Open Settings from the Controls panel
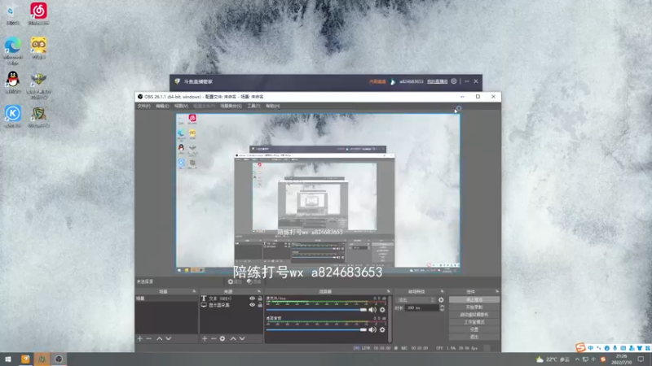The width and height of the screenshot is (652, 366). (474, 329)
